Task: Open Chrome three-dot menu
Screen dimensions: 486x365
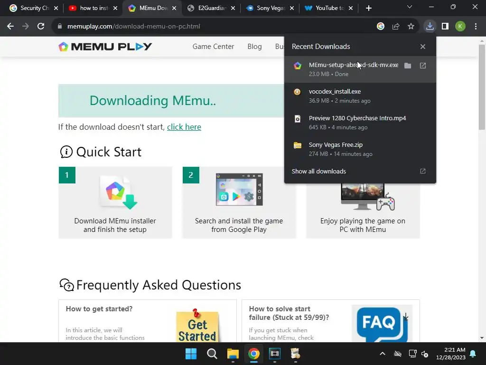Action: [476, 27]
